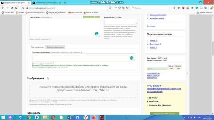Open the 'Другие закладки' bookmarks folder
Image resolution: width=214 pixels, height=120 pixels.
coord(204,13)
